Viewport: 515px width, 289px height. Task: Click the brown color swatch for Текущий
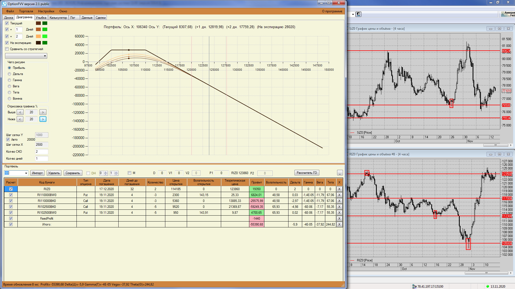point(38,23)
